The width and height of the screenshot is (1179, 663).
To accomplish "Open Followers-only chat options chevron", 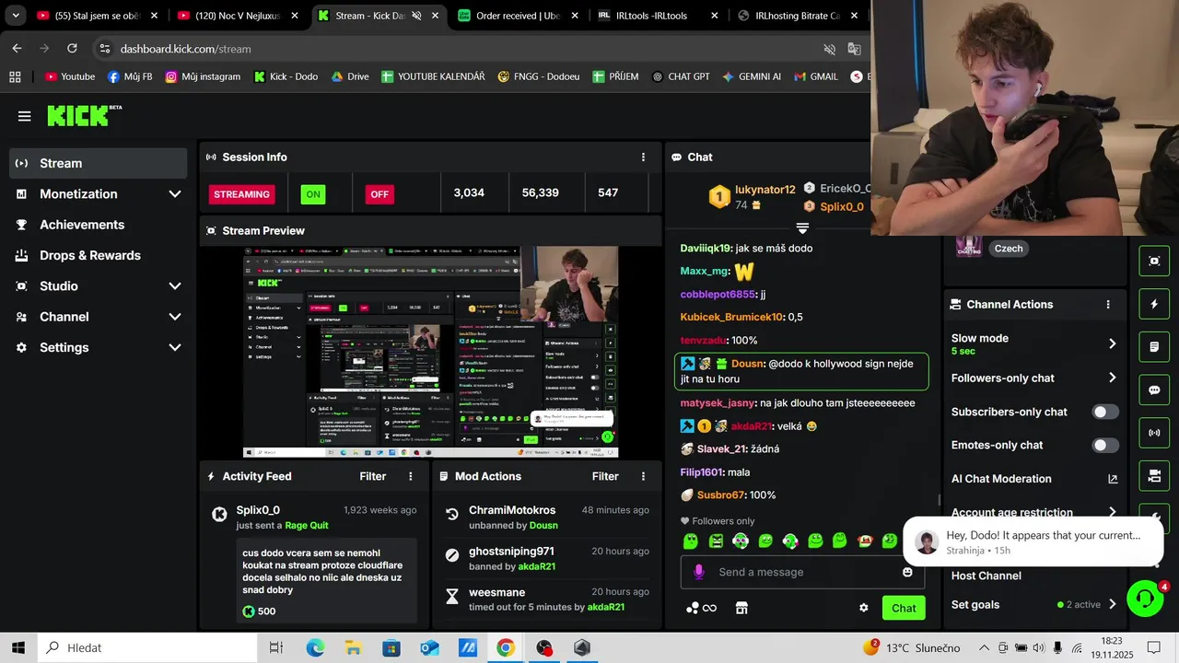I will [1112, 378].
